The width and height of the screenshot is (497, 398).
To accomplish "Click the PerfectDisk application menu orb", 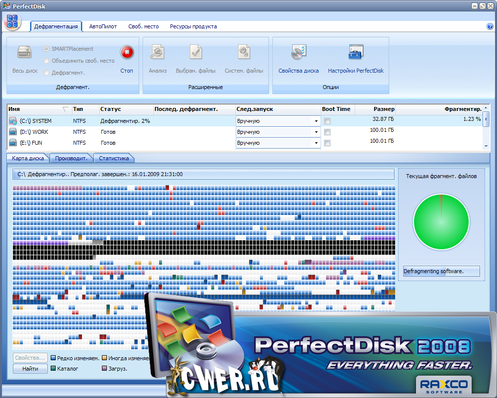I will (x=12, y=21).
